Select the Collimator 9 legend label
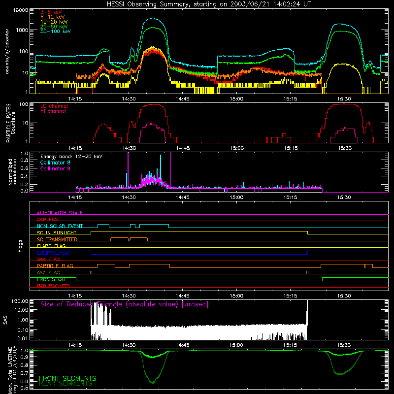The image size is (394, 394). point(55,168)
